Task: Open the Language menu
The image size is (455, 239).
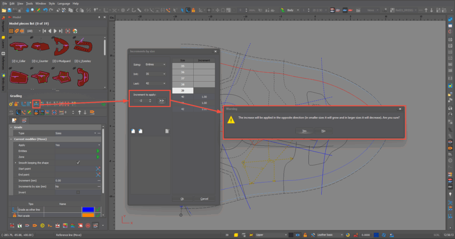Action: click(63, 3)
